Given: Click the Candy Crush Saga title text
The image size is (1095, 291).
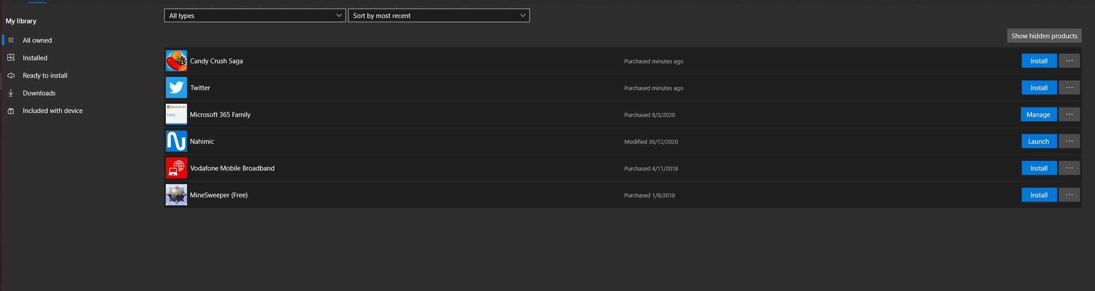Looking at the screenshot, I should pos(216,61).
